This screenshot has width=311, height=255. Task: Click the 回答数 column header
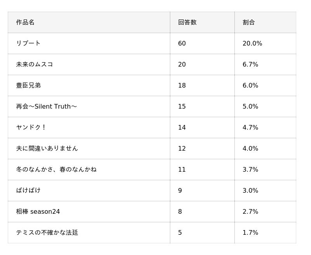tap(187, 22)
